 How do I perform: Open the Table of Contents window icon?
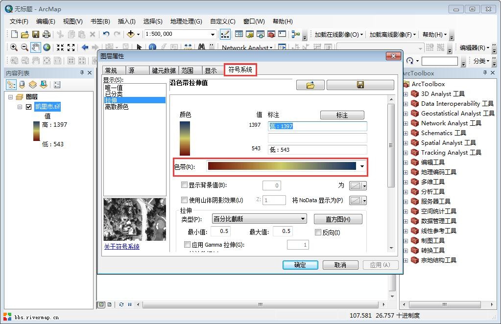239,34
